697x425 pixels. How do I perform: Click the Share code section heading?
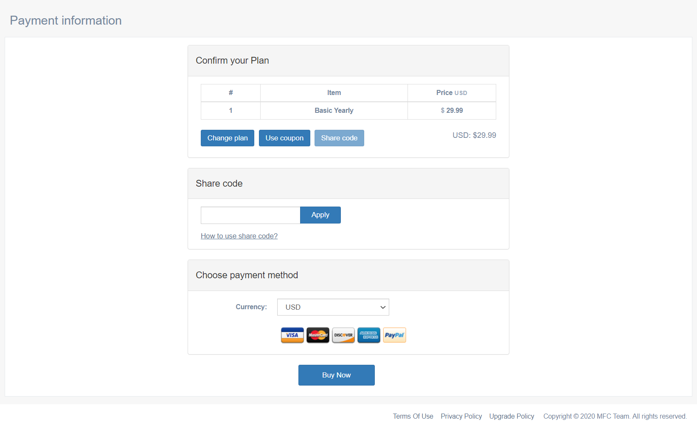(219, 184)
